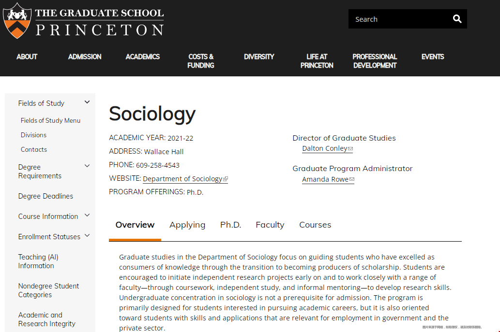Click the Sociology page heading
Screen dimensions: 500x332
[x=152, y=114]
